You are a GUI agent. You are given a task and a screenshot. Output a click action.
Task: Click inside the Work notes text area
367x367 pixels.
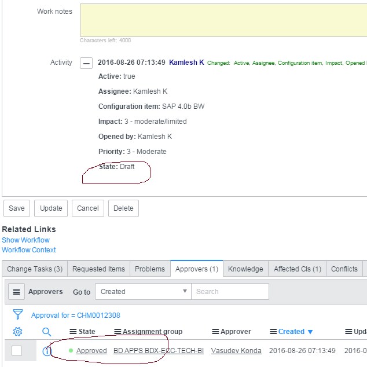(x=223, y=20)
